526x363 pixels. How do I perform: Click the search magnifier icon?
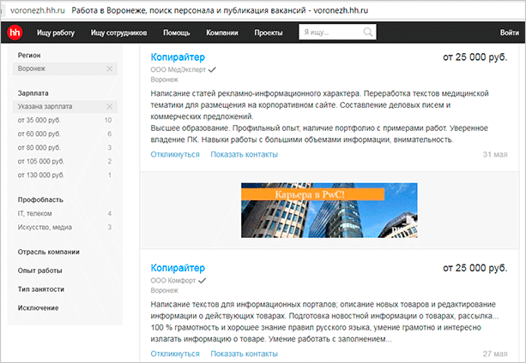point(368,33)
